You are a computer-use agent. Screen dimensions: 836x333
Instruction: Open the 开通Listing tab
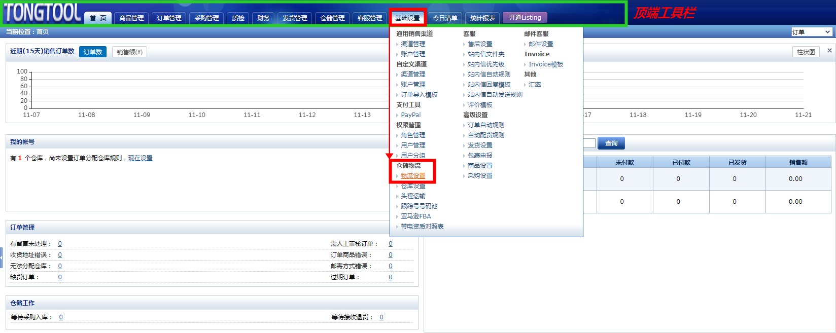[x=525, y=18]
